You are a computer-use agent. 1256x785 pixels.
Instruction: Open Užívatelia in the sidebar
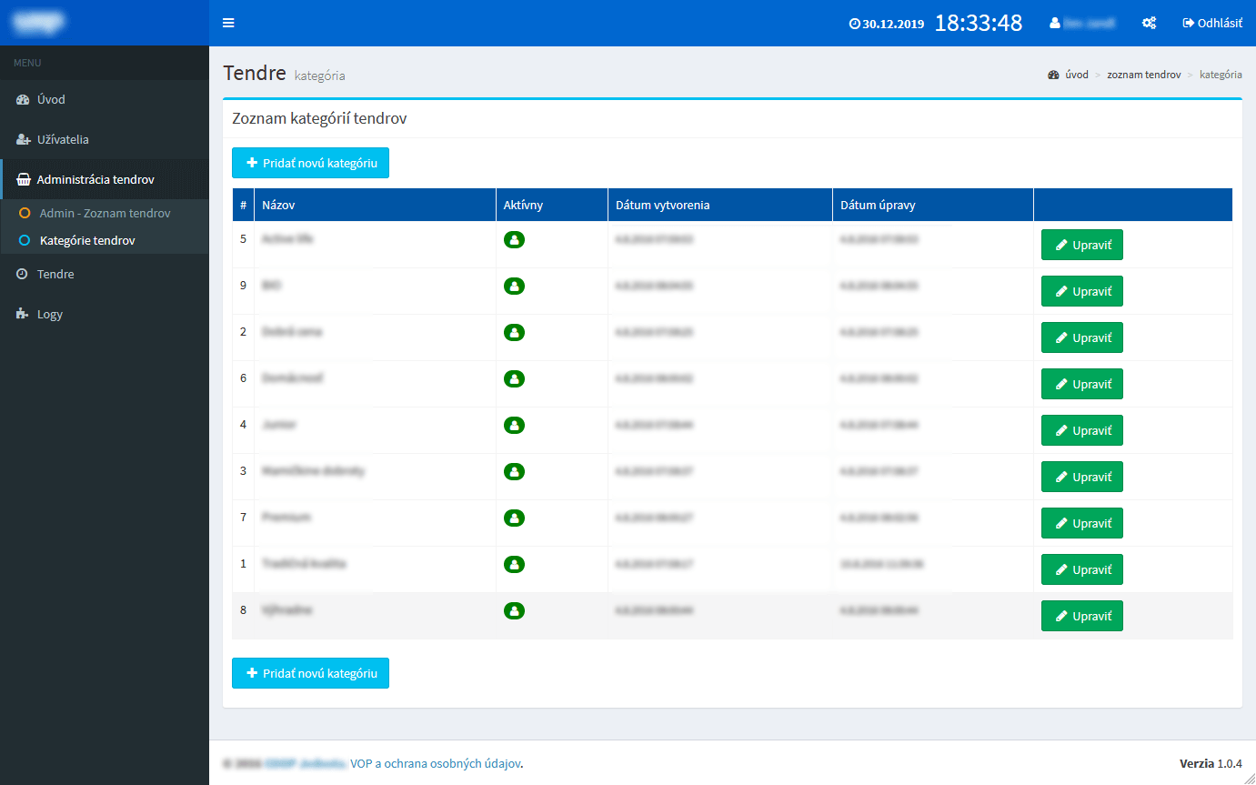point(105,139)
